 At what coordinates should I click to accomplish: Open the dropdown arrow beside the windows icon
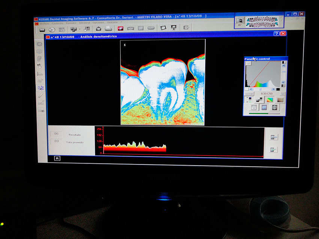coord(80,29)
